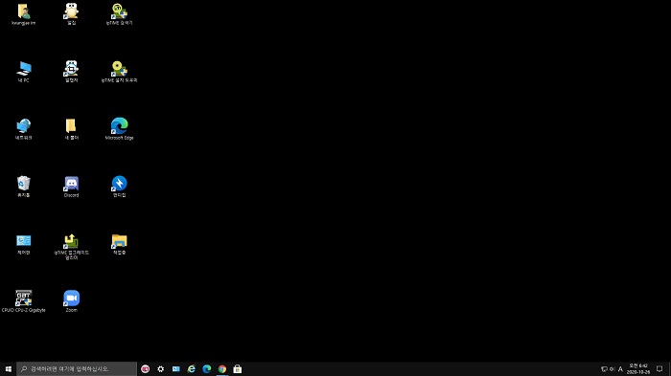Launch Internet Explorer from the taskbar

click(x=192, y=368)
